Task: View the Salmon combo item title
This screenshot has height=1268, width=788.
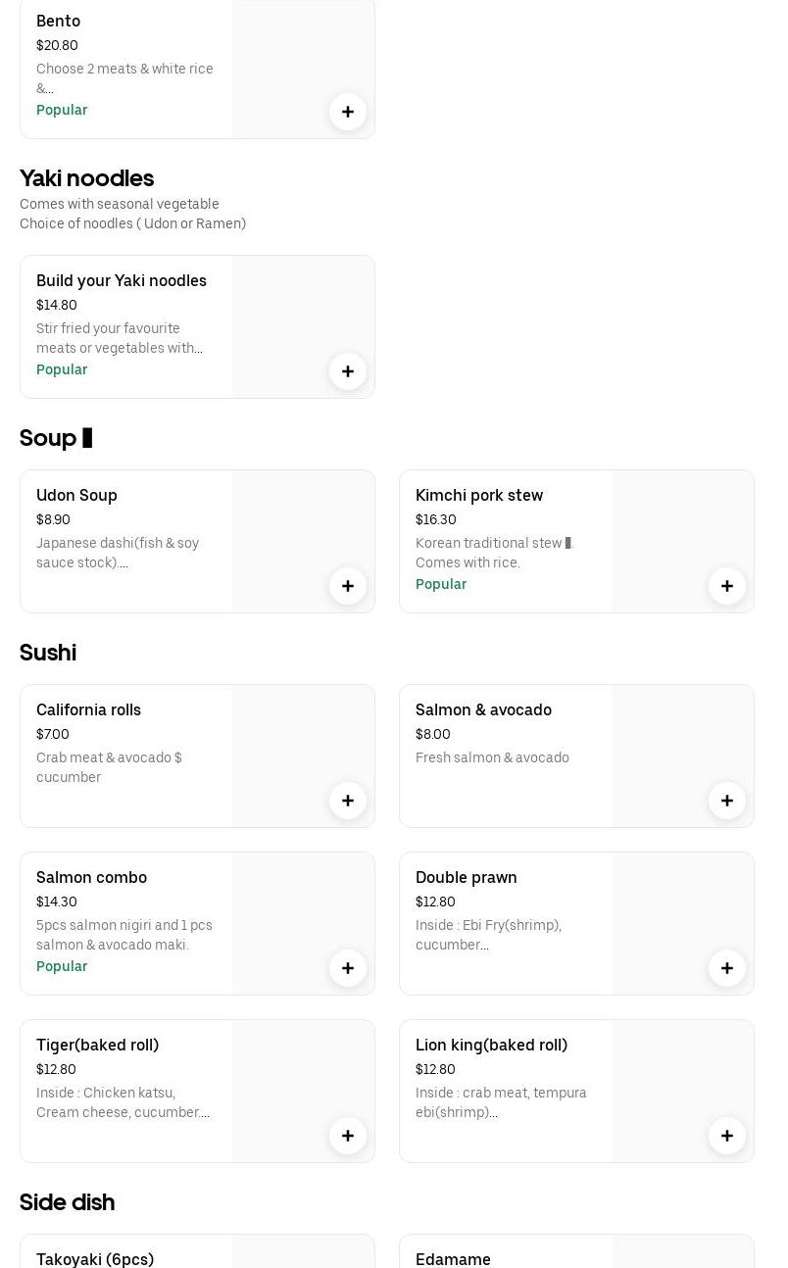Action: point(91,878)
